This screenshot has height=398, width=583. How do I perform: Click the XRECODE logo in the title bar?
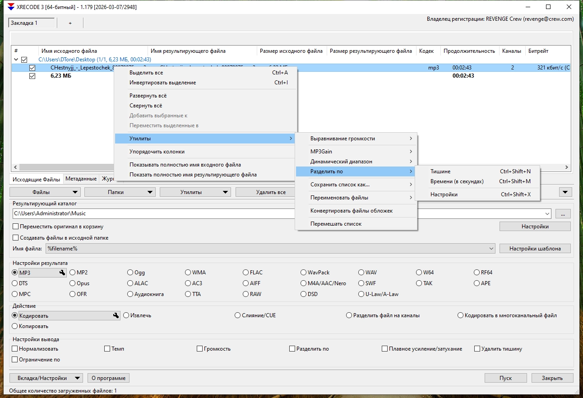click(x=11, y=7)
